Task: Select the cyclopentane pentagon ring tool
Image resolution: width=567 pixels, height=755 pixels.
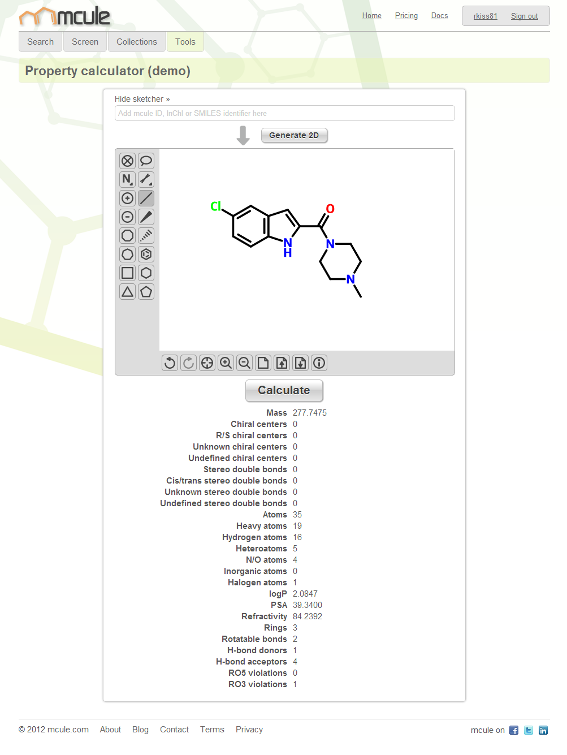Action: pyautogui.click(x=146, y=292)
